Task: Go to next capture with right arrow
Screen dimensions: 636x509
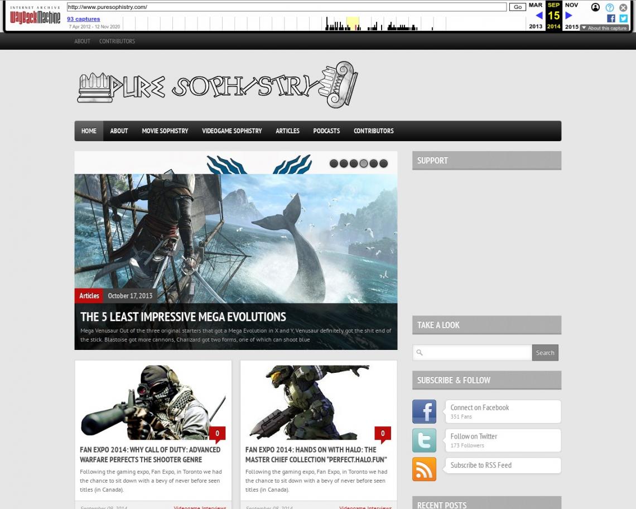Action: [x=568, y=16]
